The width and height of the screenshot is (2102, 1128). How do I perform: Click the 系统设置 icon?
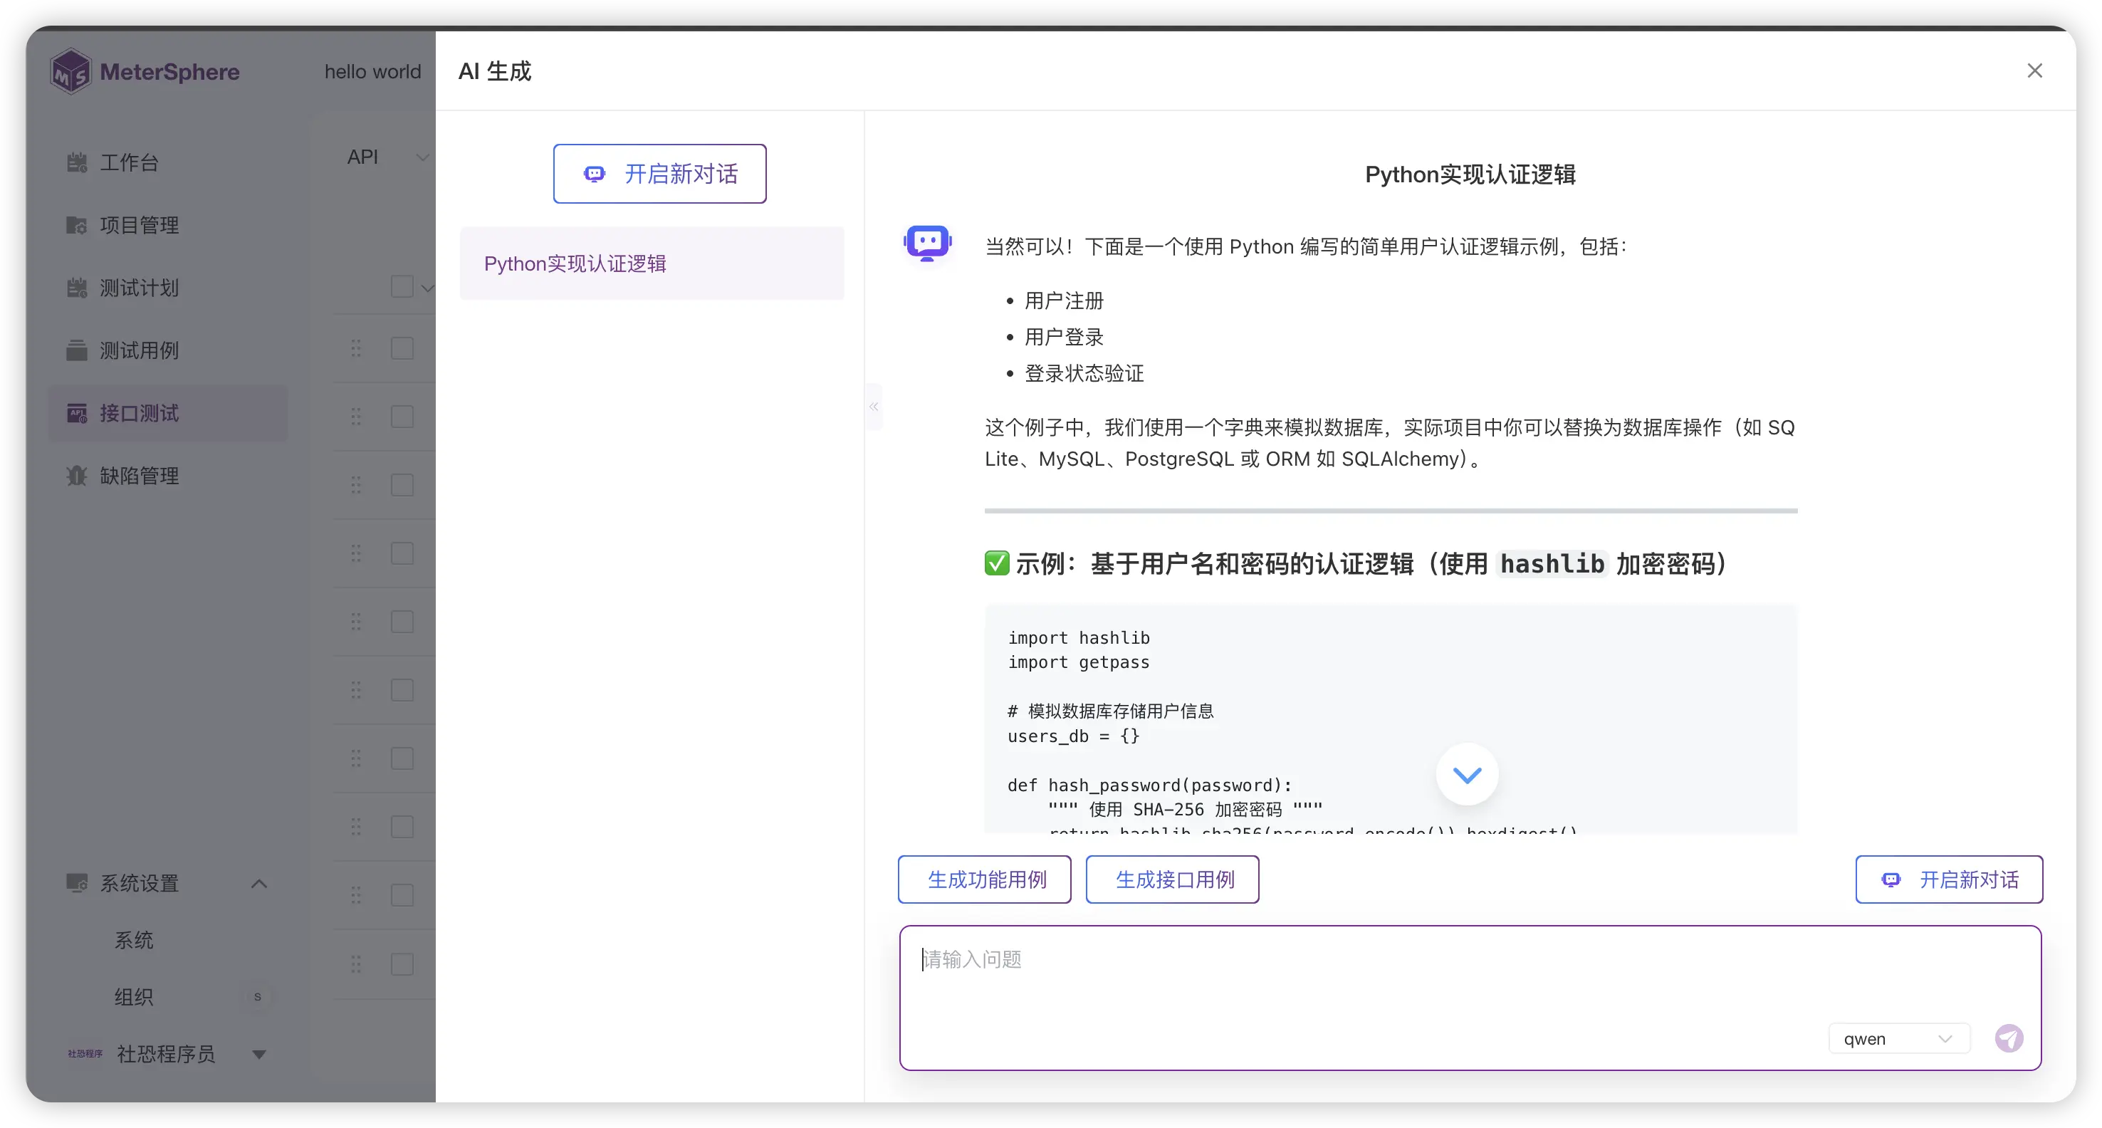pyautogui.click(x=77, y=883)
